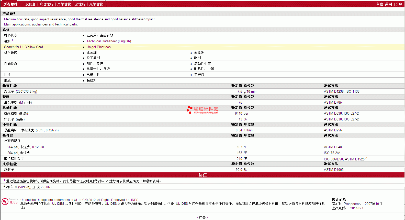The image size is (405, 220).
Task: Select the 所有数据 tab
Action: pos(10,4)
